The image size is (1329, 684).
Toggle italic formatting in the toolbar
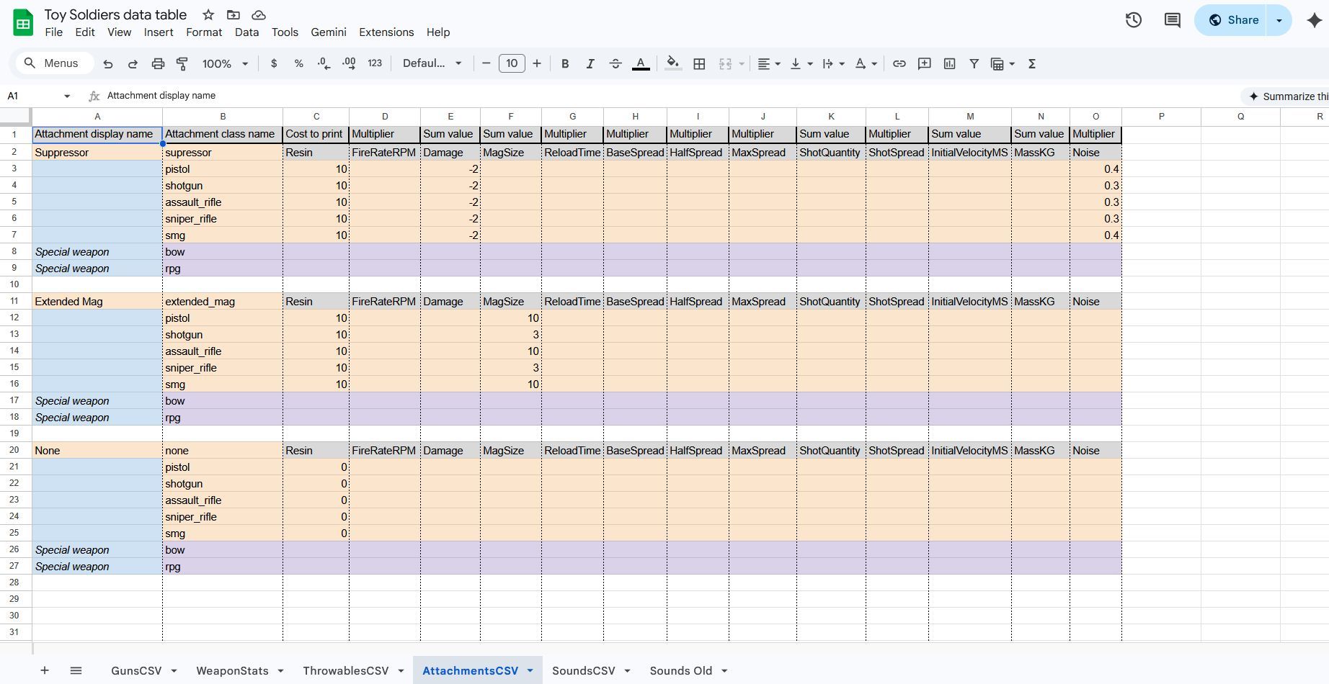coord(590,63)
